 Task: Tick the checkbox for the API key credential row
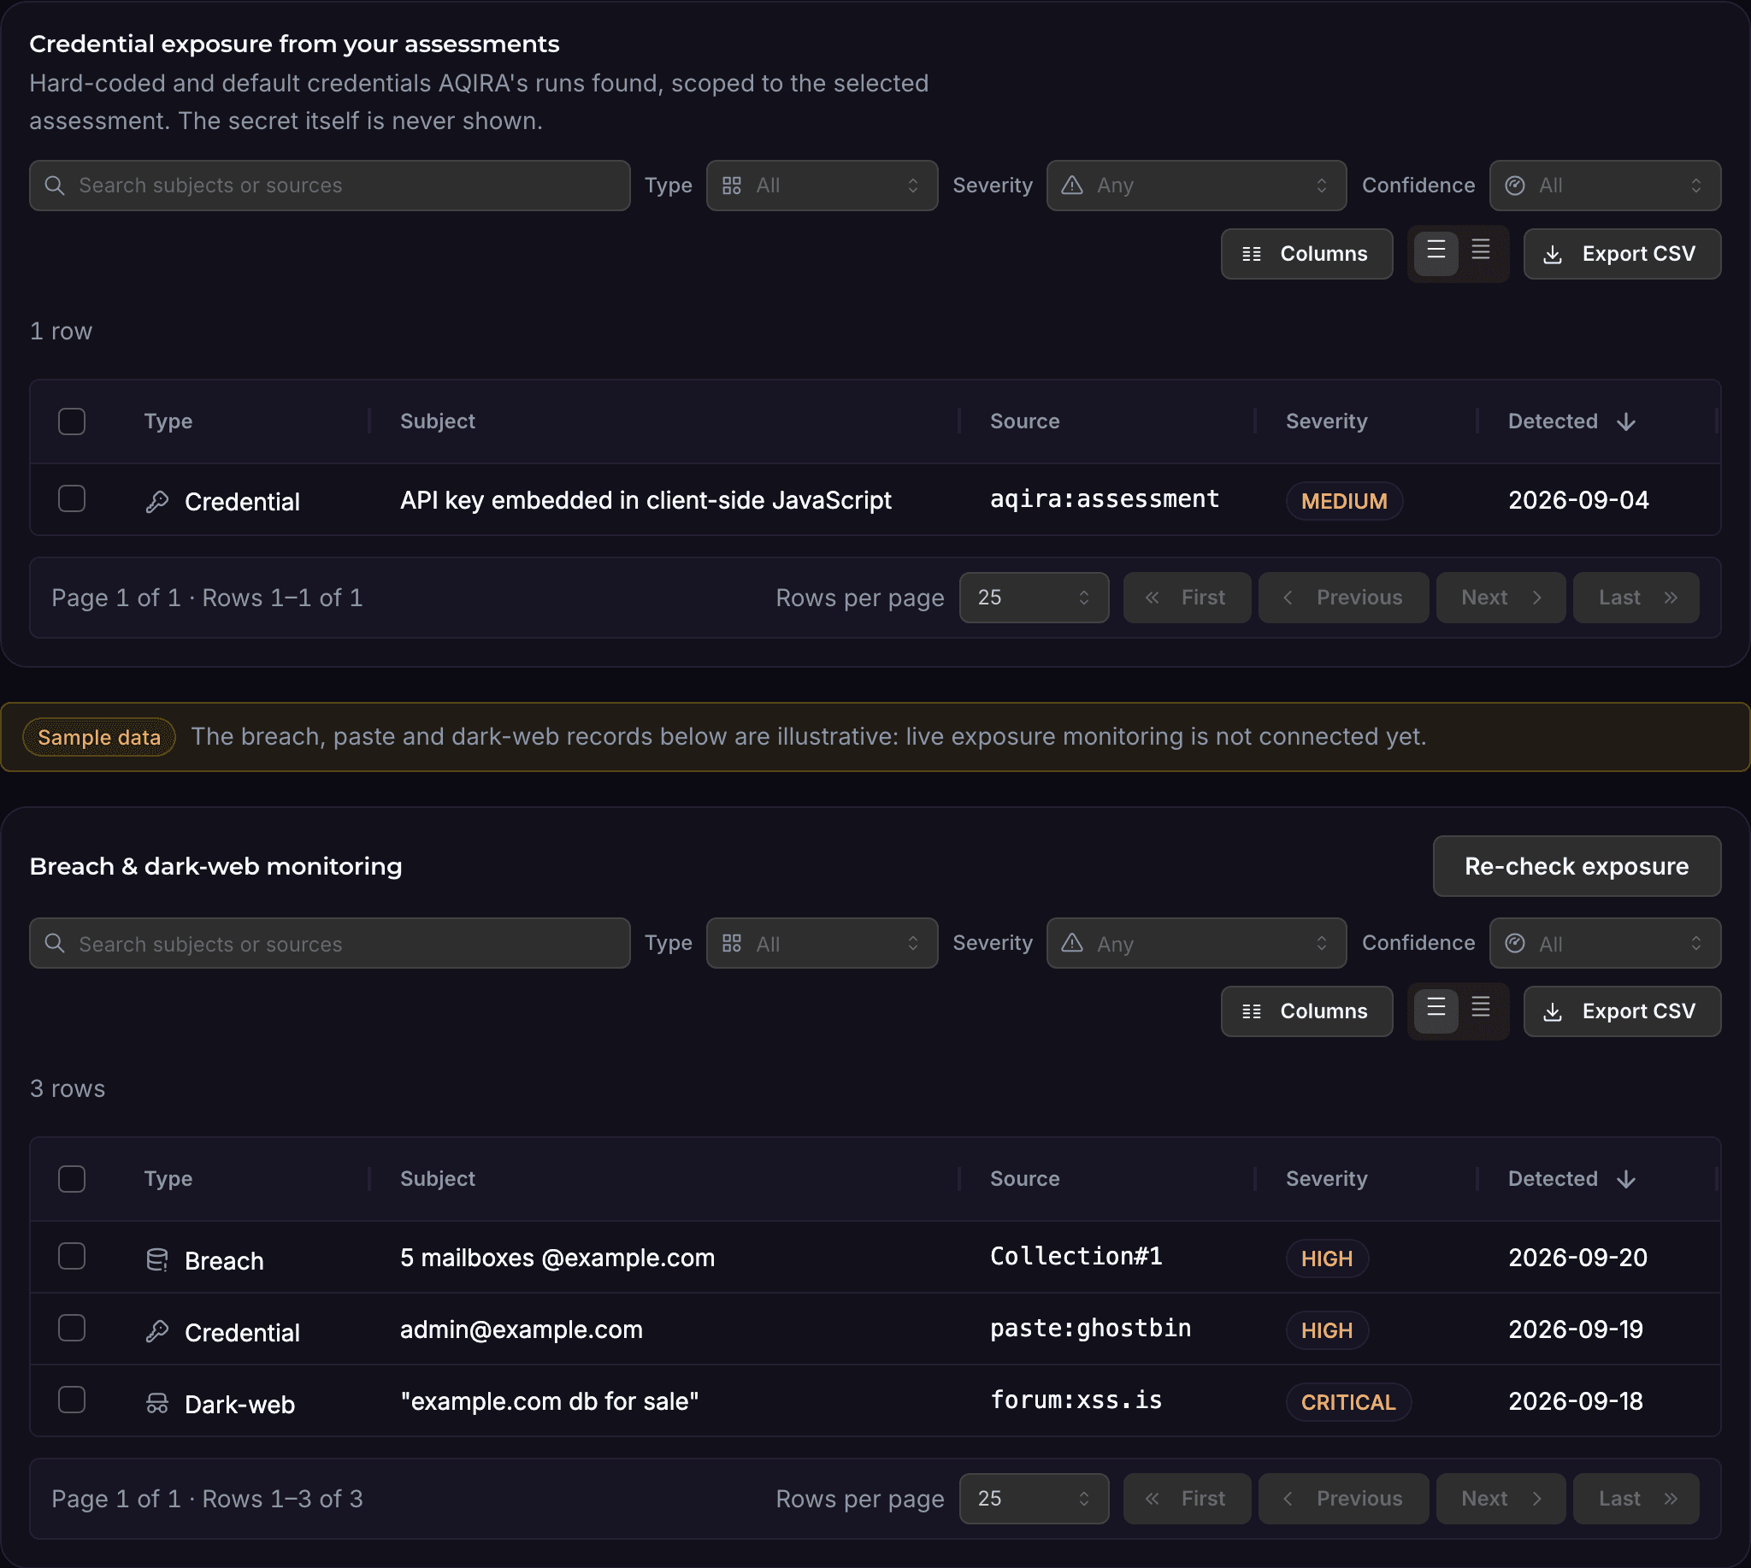[72, 498]
